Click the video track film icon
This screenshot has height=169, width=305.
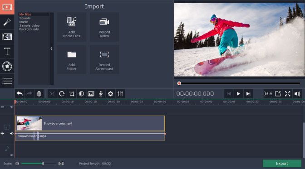7,127
